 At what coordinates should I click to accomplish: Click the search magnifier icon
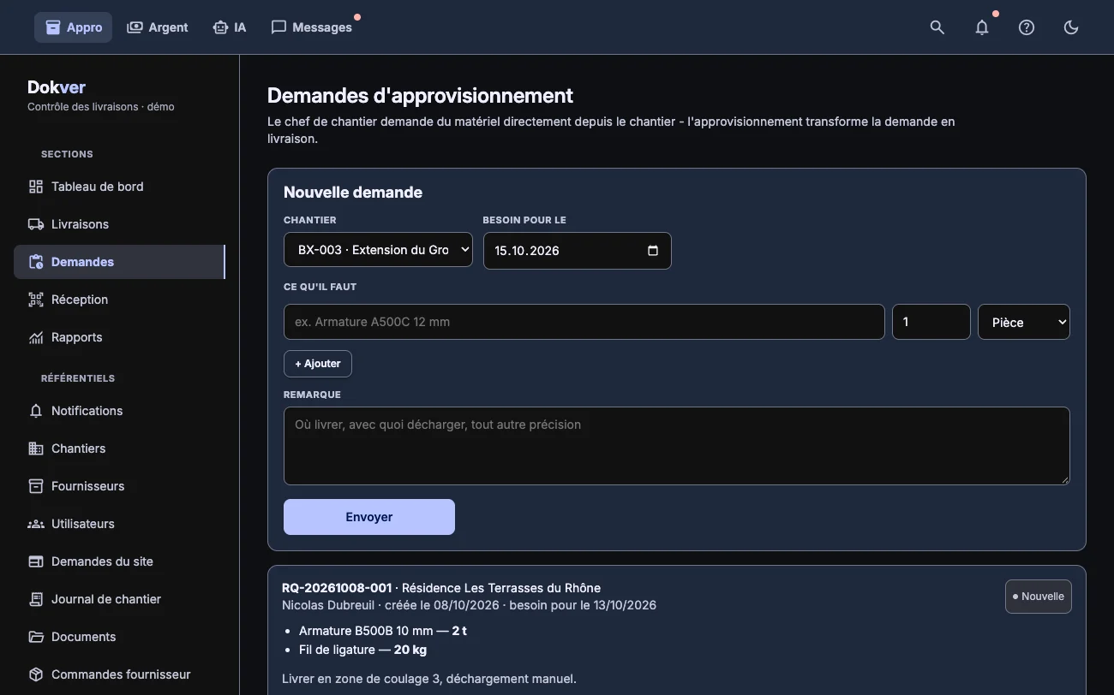[937, 27]
